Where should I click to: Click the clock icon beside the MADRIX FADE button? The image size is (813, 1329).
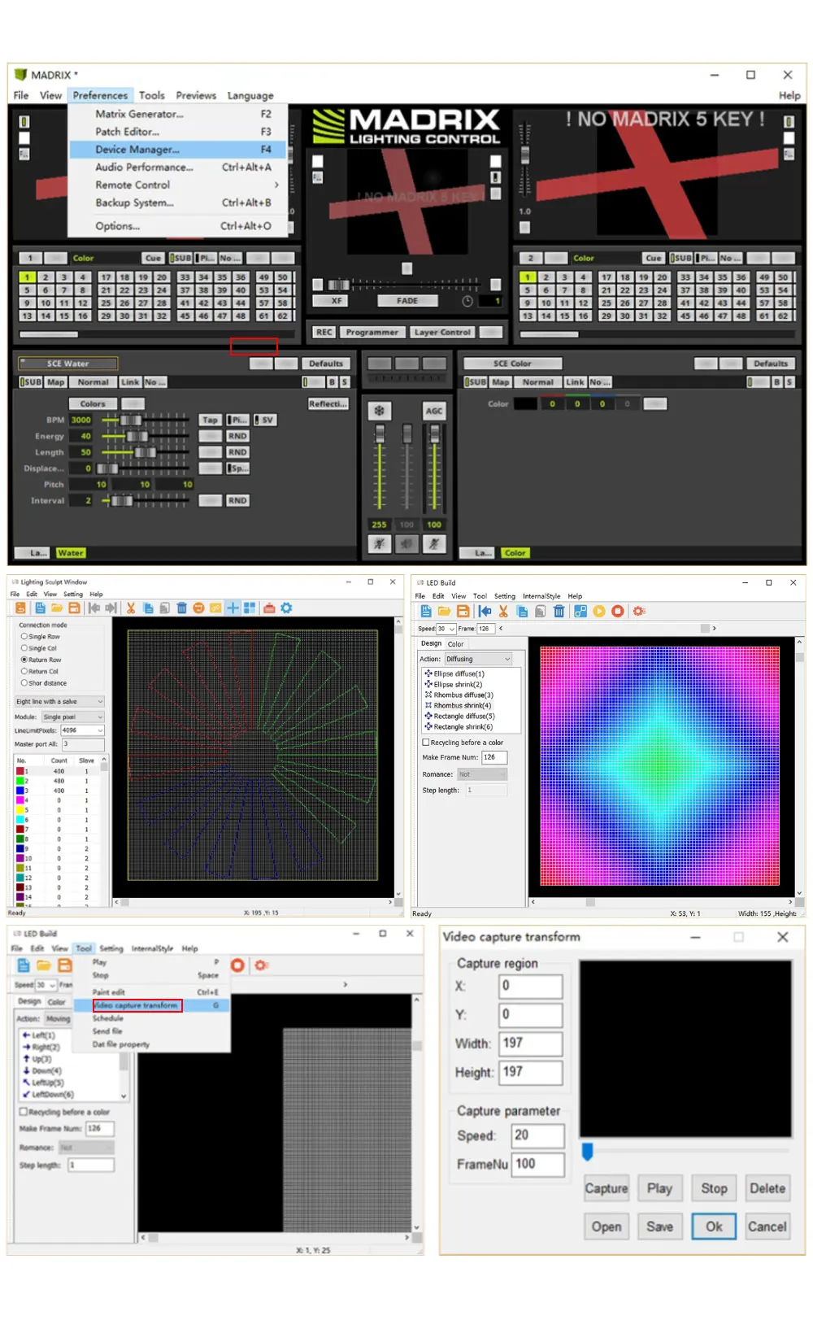(x=467, y=301)
